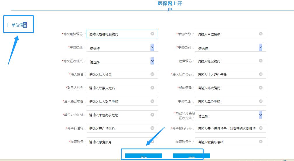Viewport: 294px width, 161px height.
Task: Select the 单位信息 section heading
Action: coord(19,25)
